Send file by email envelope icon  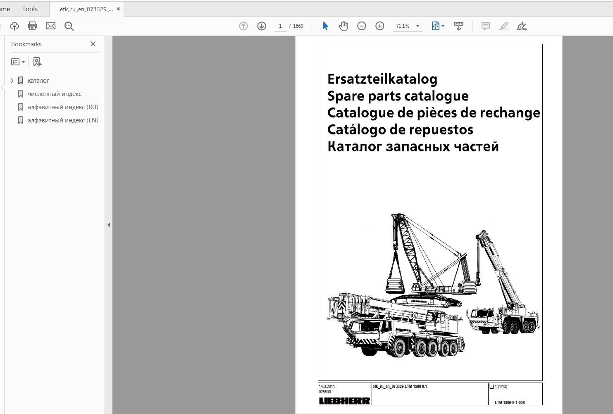[x=51, y=26]
